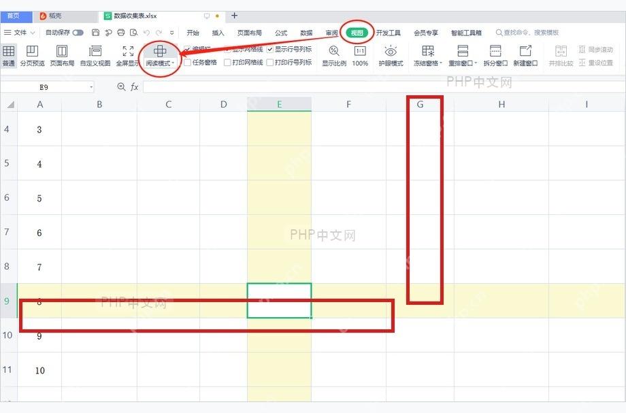
Task: Open the 公式 Formulas ribbon tab
Action: (x=281, y=33)
